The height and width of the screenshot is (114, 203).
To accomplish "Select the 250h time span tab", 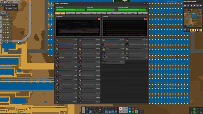I will pos(122,13).
